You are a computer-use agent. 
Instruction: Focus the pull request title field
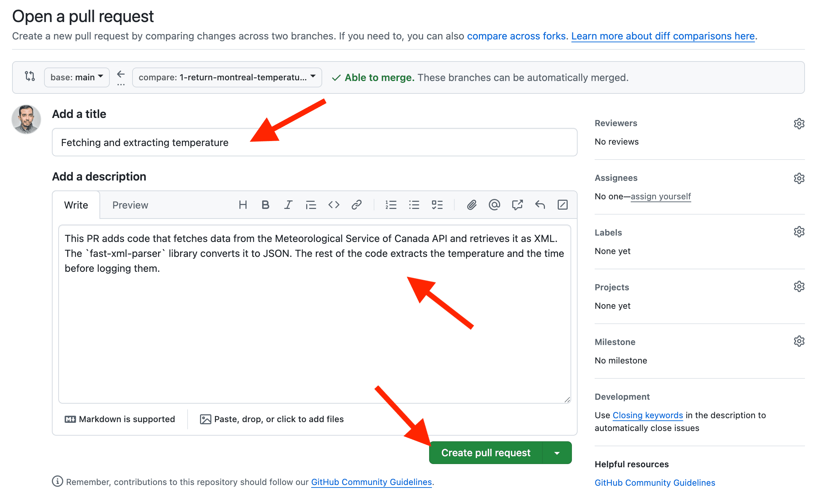[315, 142]
